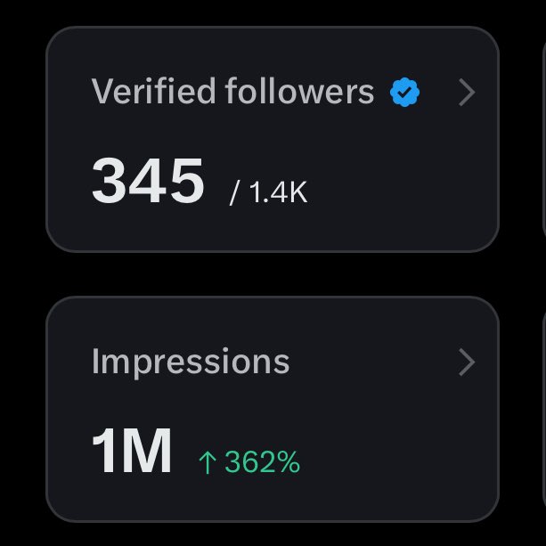Click the 1M impressions value
Viewport: 546px width, 546px height.
(132, 450)
